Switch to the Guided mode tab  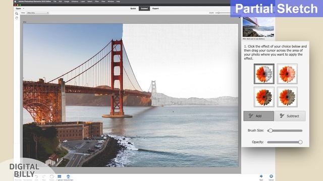pyautogui.click(x=144, y=9)
